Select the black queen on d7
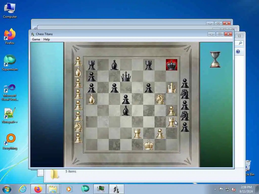259x194 pixels. click(x=126, y=76)
